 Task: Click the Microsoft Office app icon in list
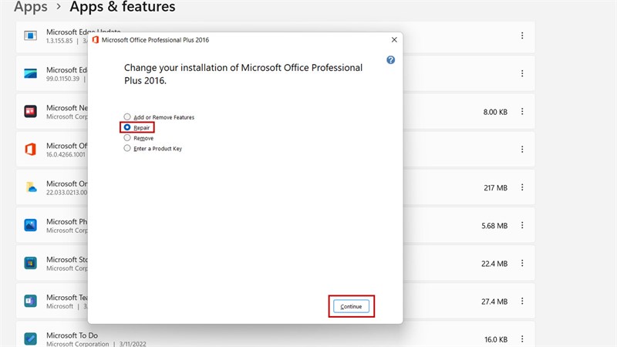31,149
